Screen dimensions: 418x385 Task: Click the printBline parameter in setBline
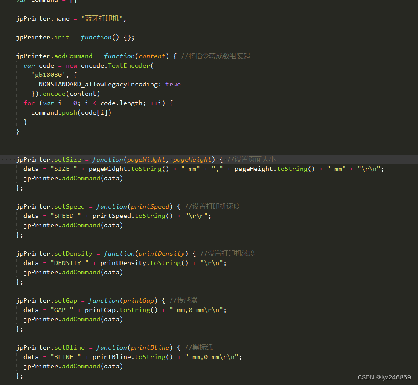[150, 347]
